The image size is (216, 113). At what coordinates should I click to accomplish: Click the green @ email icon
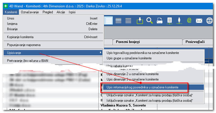click(x=189, y=21)
